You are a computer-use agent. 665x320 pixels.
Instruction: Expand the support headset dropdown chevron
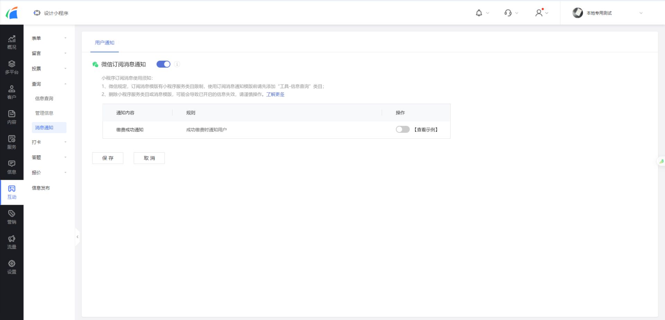(x=517, y=13)
